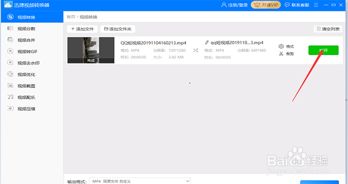Click the output resolution 640*480
The width and height of the screenshot is (348, 184).
click(x=259, y=50)
